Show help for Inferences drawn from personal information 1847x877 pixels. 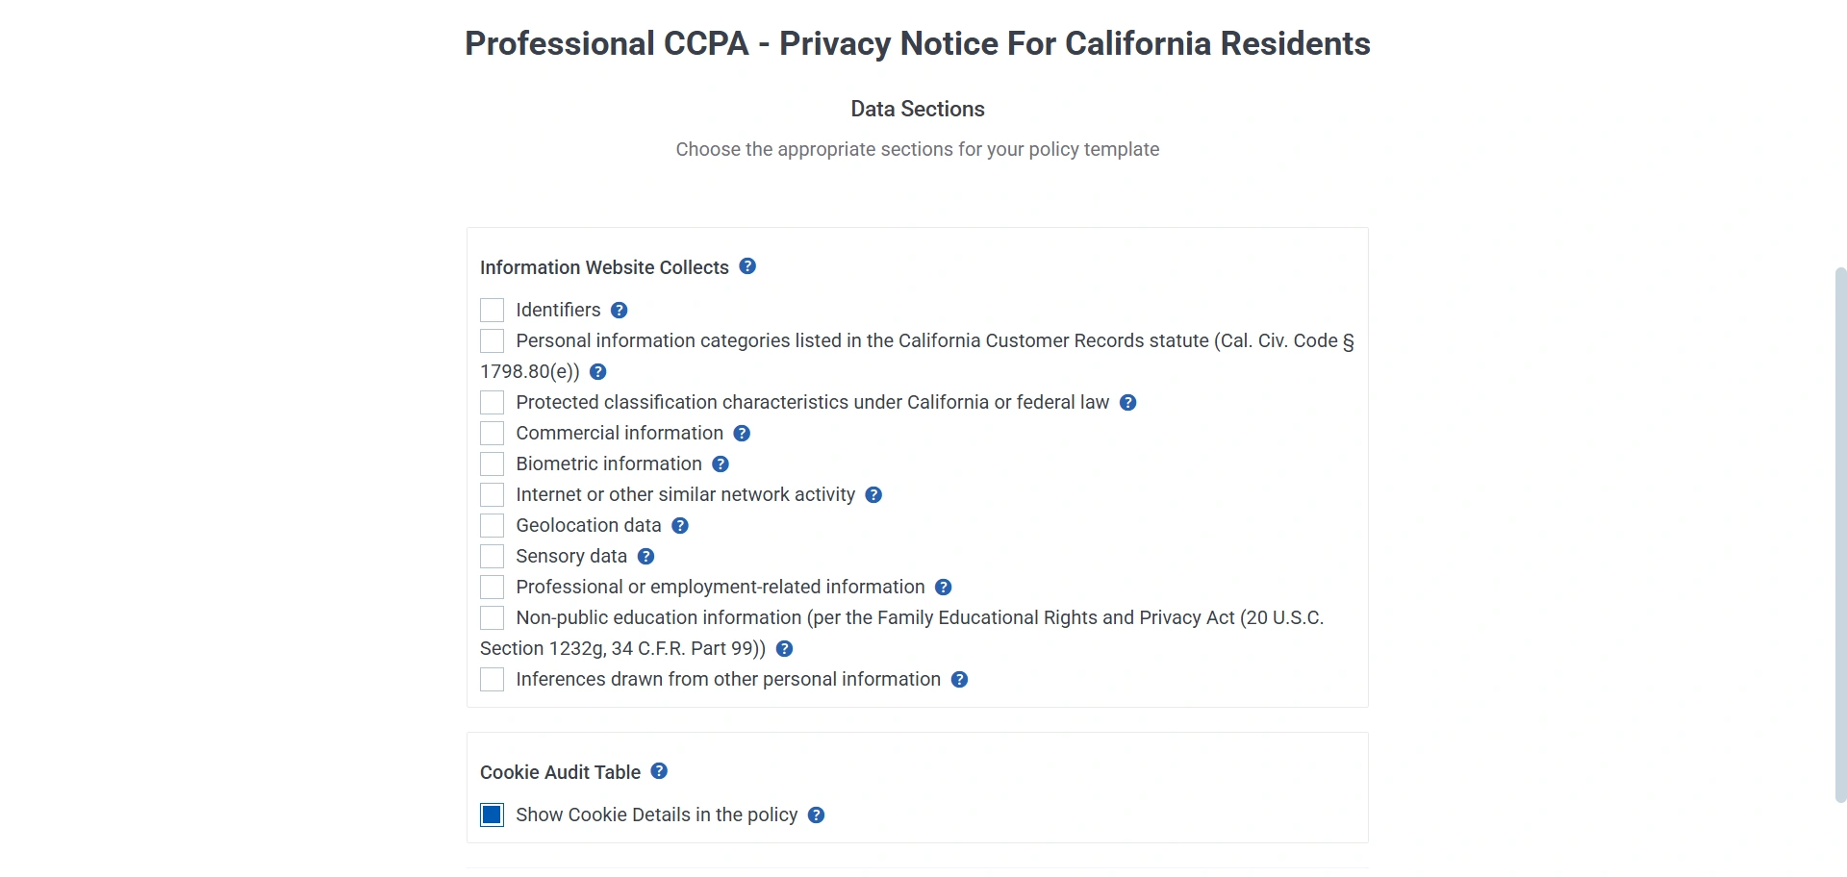point(959,679)
